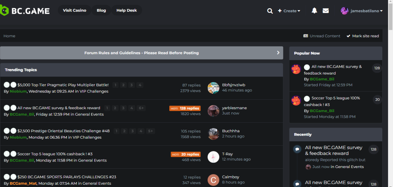Screen dimensions: 393x187
Task: Open the notifications bell
Action: 314,11
